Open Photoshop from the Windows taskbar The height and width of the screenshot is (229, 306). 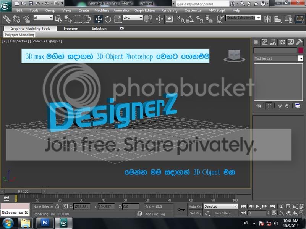pyautogui.click(x=45, y=223)
